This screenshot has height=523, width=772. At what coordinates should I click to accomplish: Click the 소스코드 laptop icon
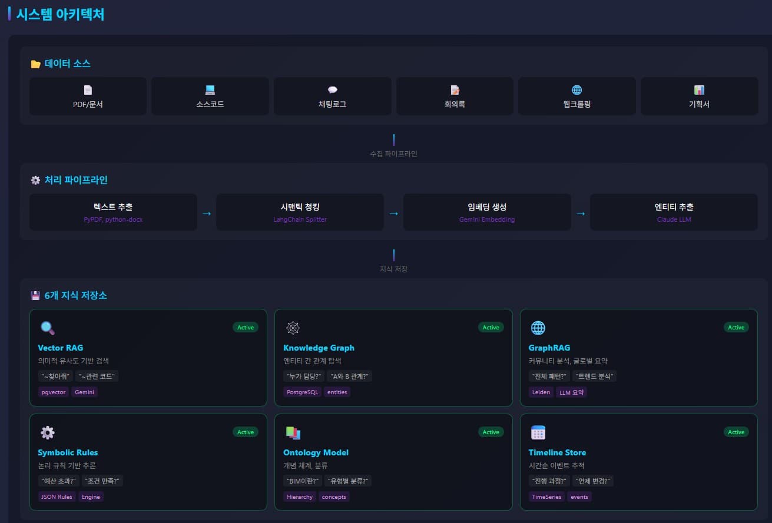(210, 90)
